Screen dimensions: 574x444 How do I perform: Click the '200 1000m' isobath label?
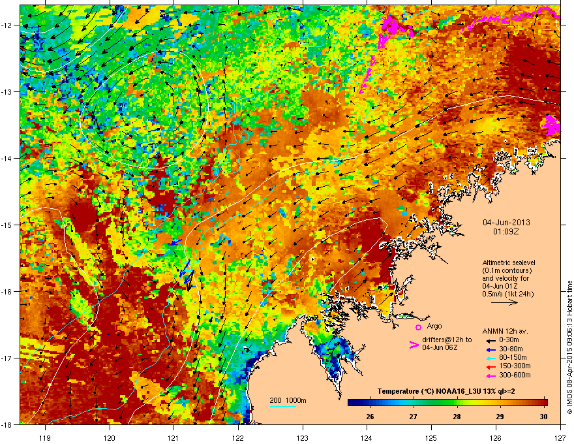pos(288,400)
